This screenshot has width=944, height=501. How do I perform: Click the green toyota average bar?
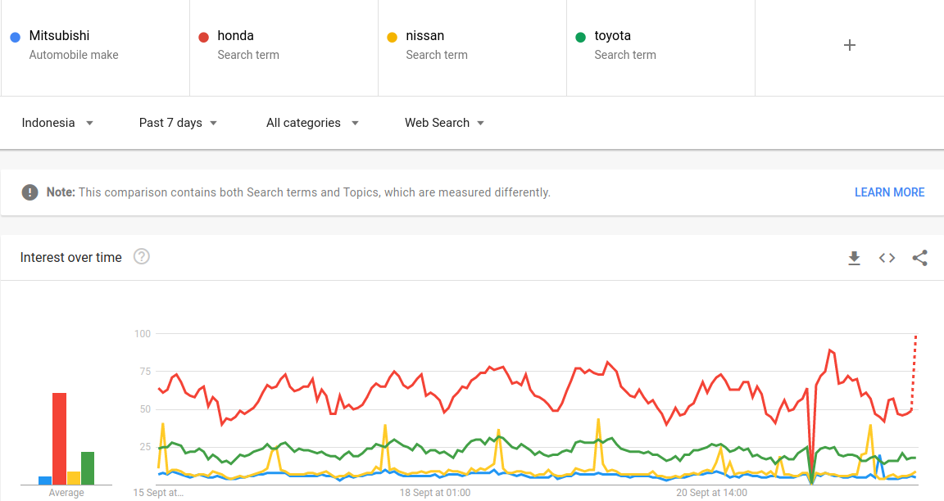click(x=88, y=467)
